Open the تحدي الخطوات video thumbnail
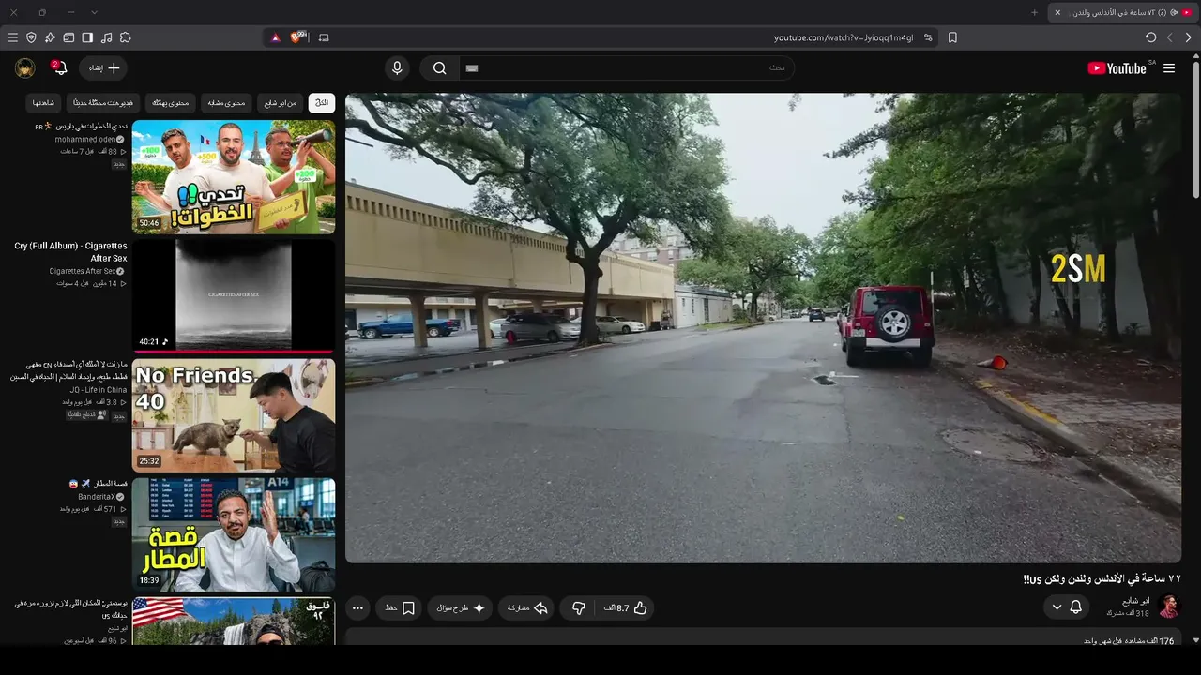Image resolution: width=1201 pixels, height=675 pixels. pyautogui.click(x=234, y=176)
